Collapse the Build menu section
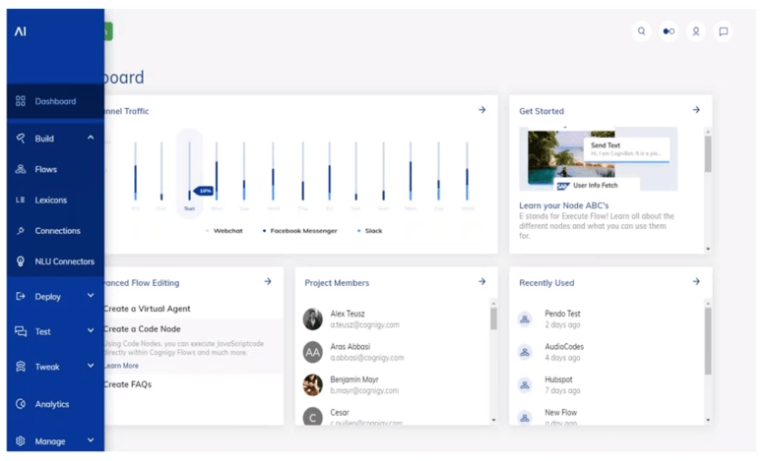 (x=91, y=139)
